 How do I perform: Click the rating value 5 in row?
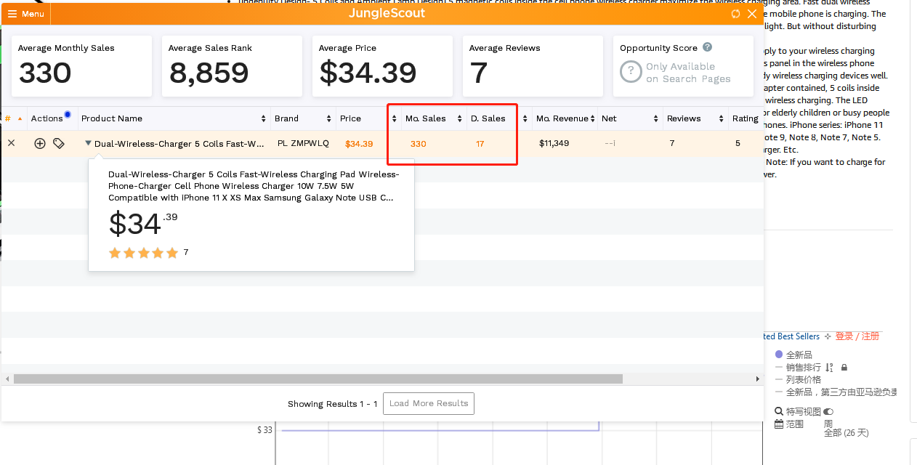(x=738, y=144)
